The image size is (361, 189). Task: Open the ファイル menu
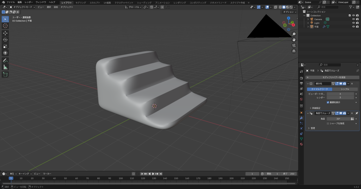11,2
